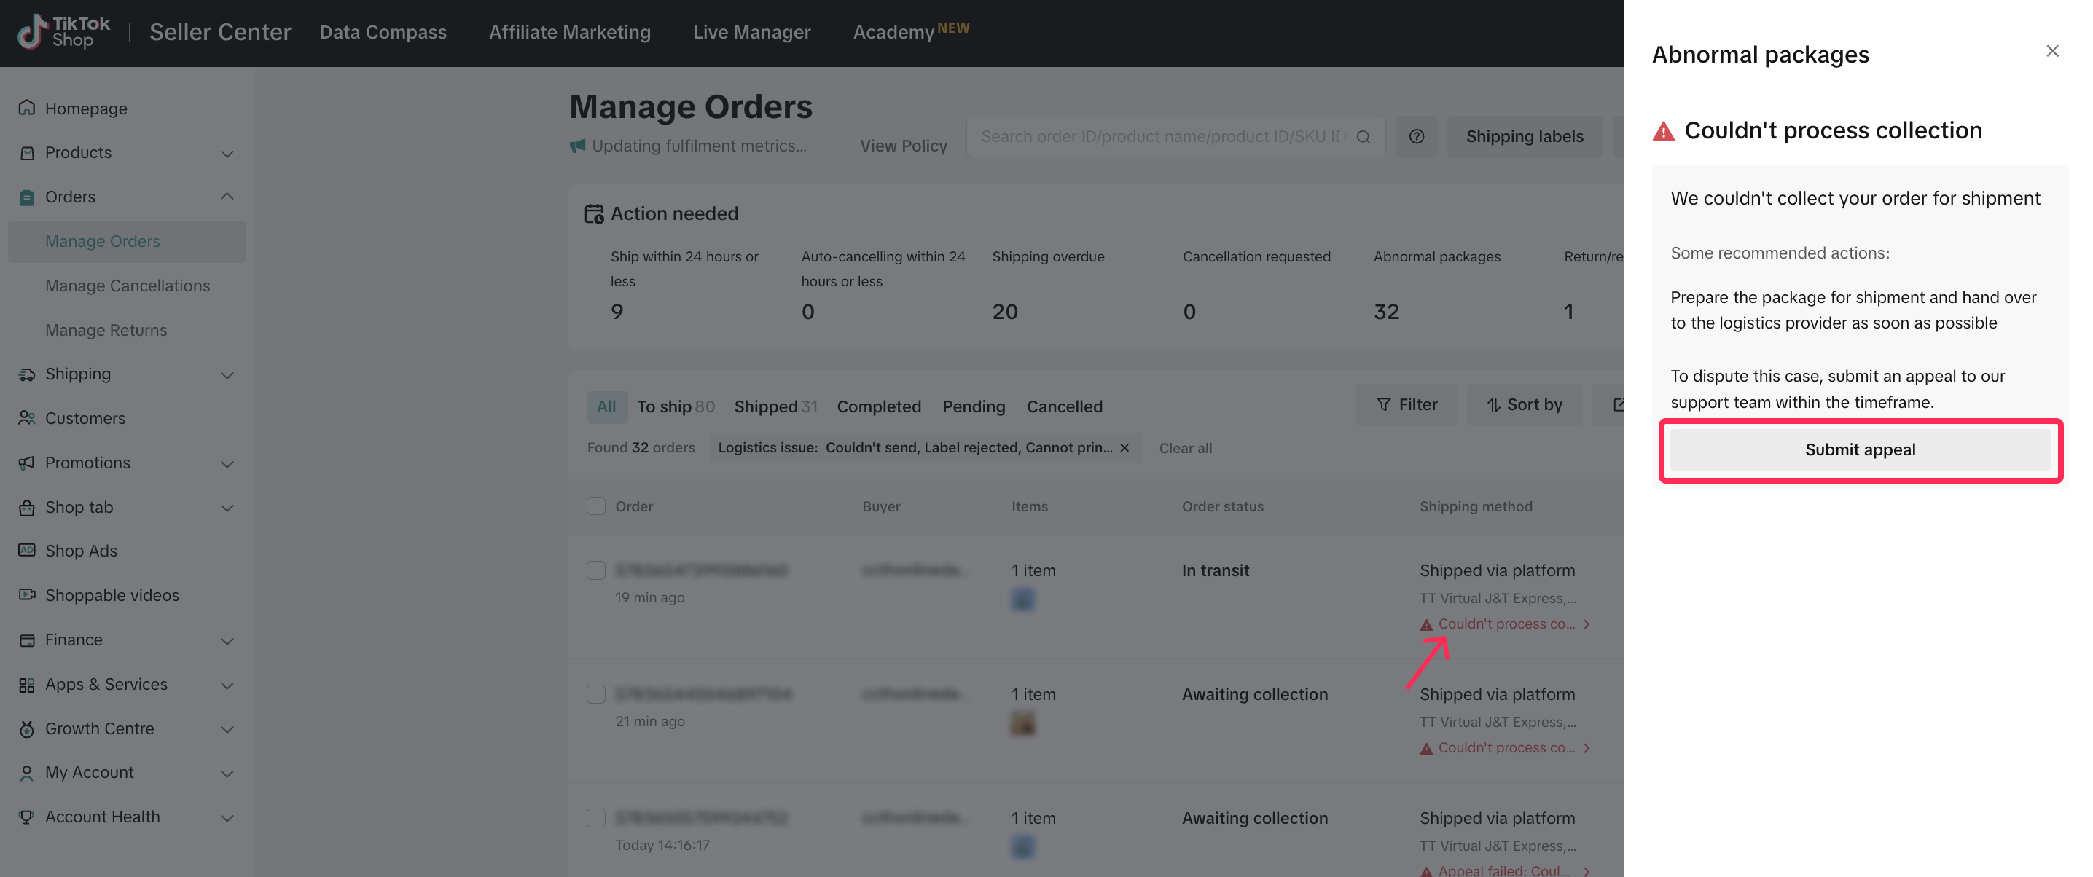Check the order placed 19 min ago
2093x877 pixels.
coord(595,571)
